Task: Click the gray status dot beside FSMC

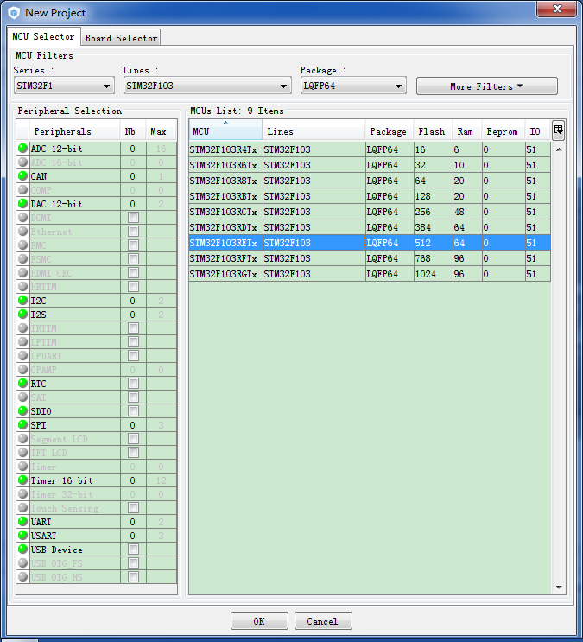Action: click(23, 258)
